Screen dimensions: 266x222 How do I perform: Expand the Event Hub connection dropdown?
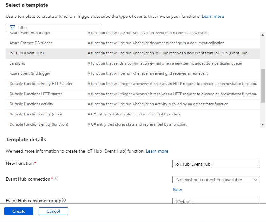point(216,180)
